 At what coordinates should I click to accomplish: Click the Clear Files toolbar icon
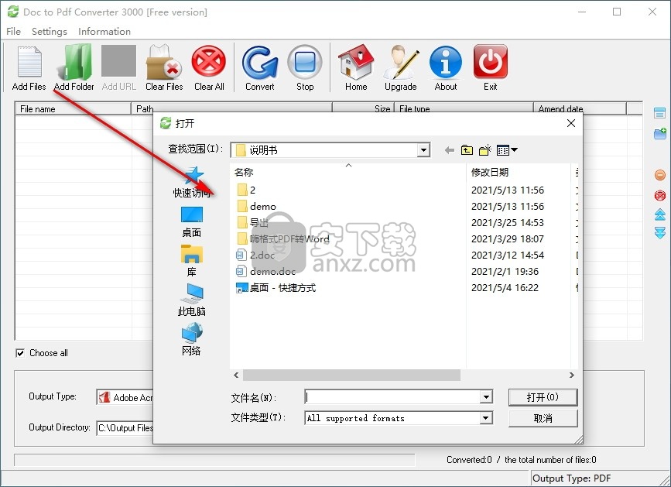point(164,63)
